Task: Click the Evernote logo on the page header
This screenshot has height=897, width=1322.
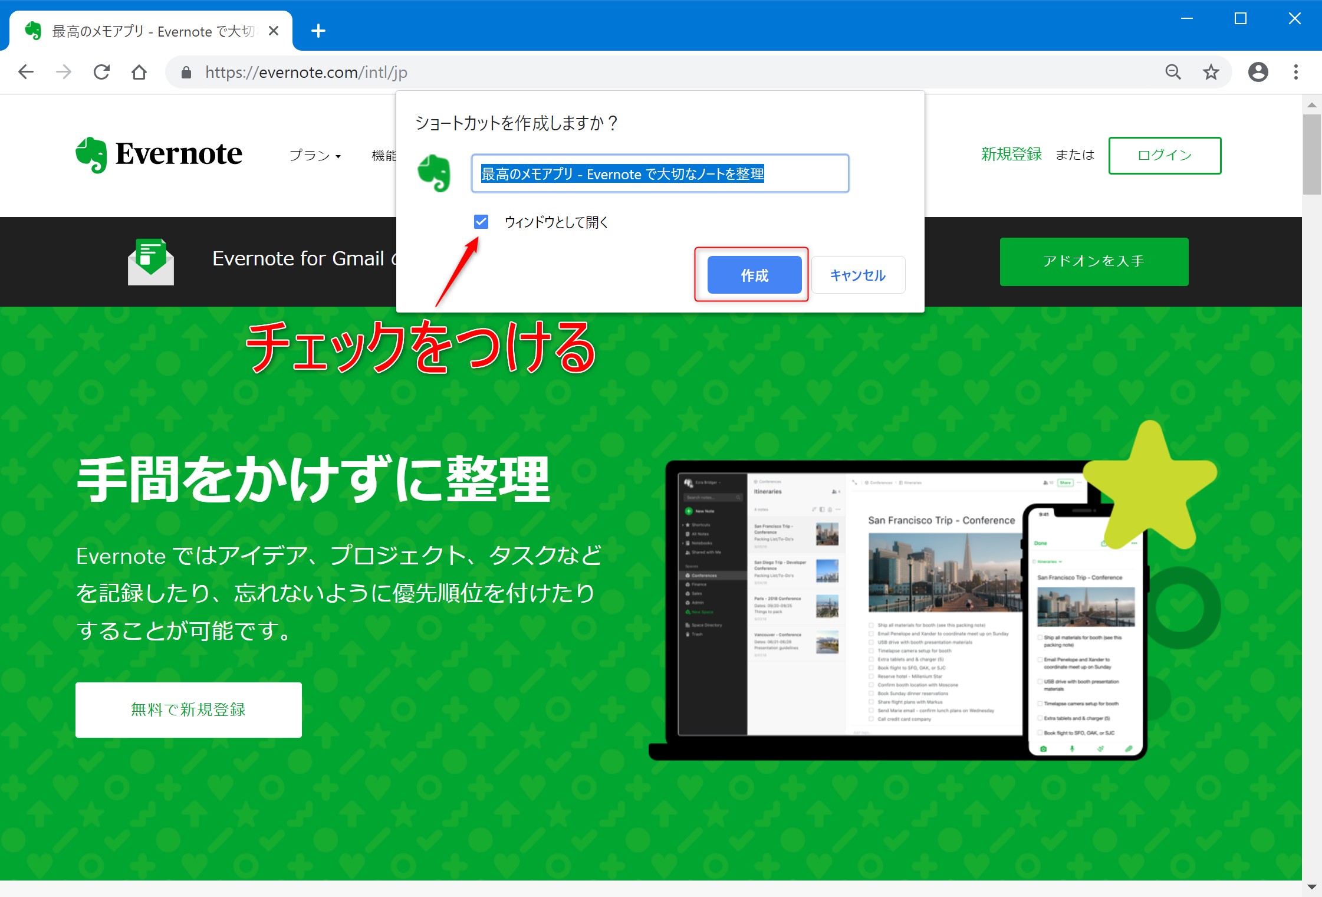Action: click(x=159, y=155)
